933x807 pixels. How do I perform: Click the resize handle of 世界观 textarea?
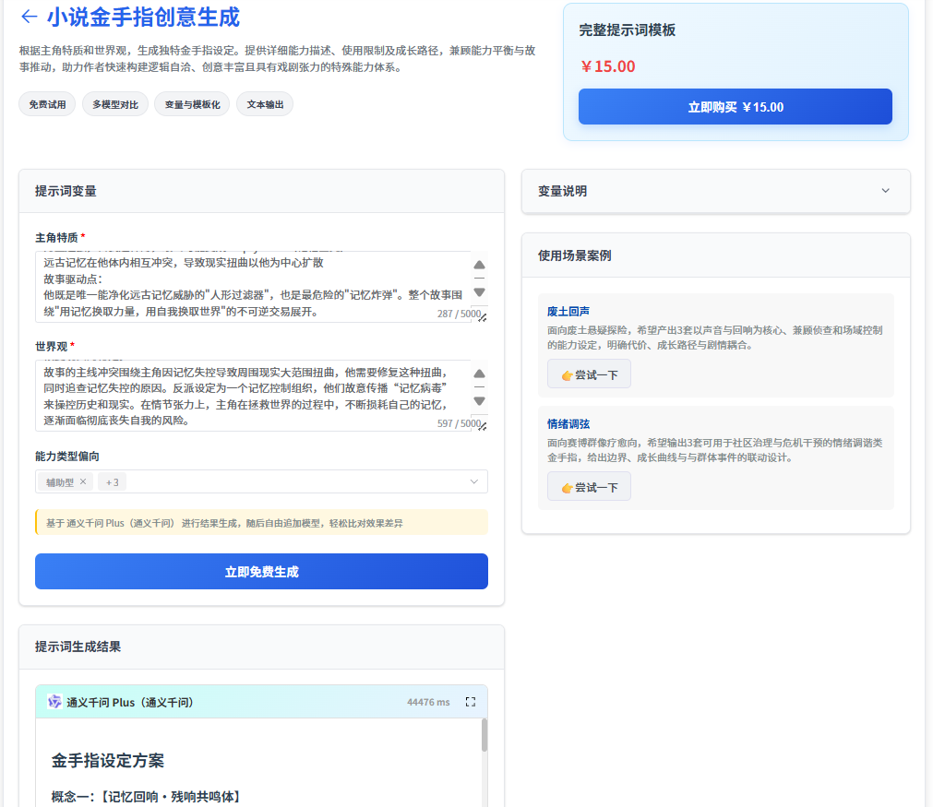click(x=482, y=426)
